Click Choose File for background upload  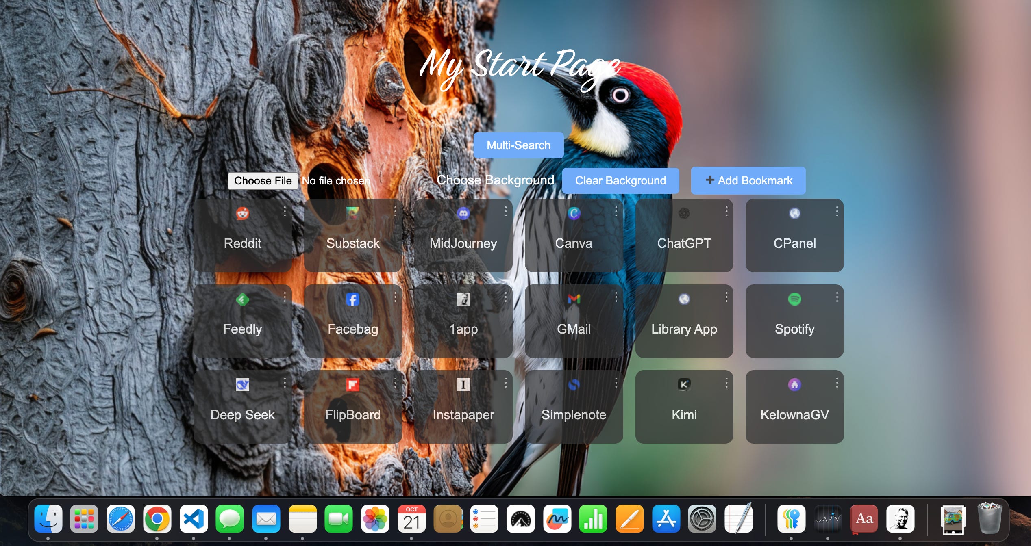(x=263, y=180)
